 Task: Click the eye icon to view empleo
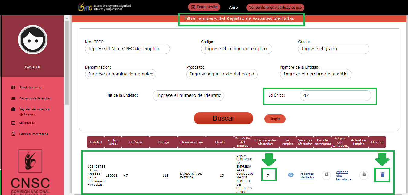291,175
